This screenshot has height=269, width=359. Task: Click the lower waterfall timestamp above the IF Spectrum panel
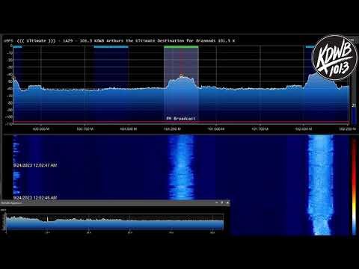pos(35,198)
